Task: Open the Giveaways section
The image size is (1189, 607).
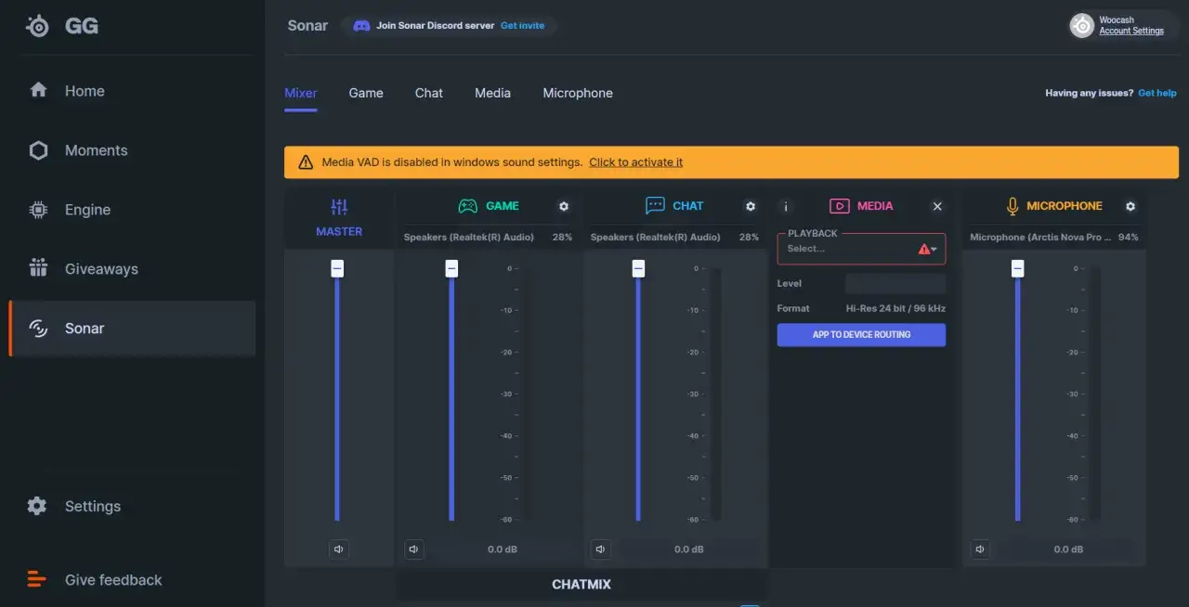Action: click(132, 269)
